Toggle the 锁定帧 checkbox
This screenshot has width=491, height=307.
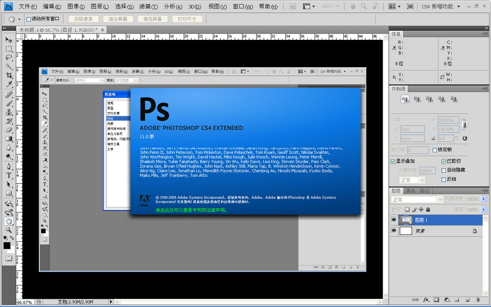pyautogui.click(x=434, y=150)
